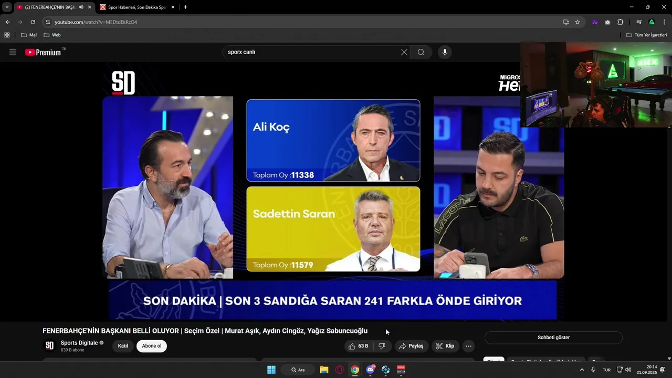Start voice search with the microphone
672x378 pixels.
[x=445, y=52]
